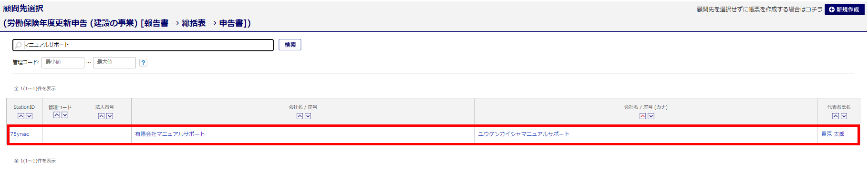Open the 管理コード help question mark
Viewport: 868px width, 171px height.
coord(143,63)
